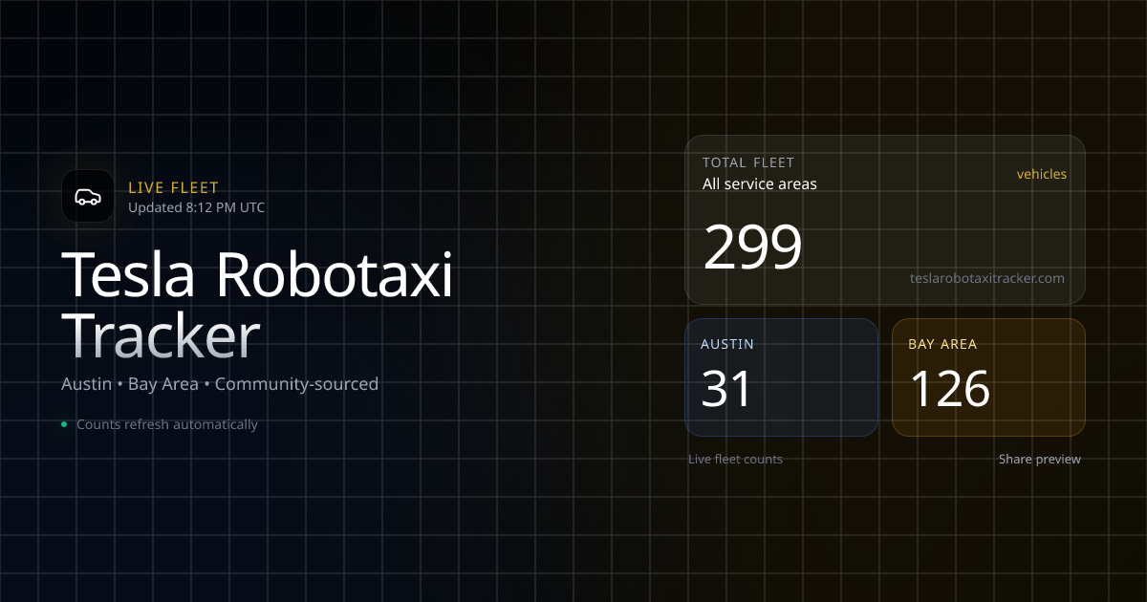Select the LIVE FLEET label

pos(173,188)
